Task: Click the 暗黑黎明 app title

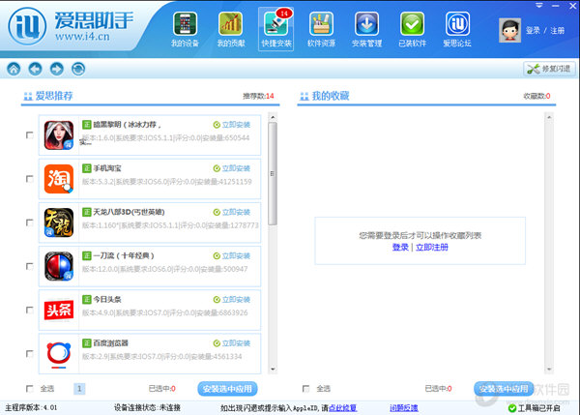Action: pyautogui.click(x=127, y=125)
